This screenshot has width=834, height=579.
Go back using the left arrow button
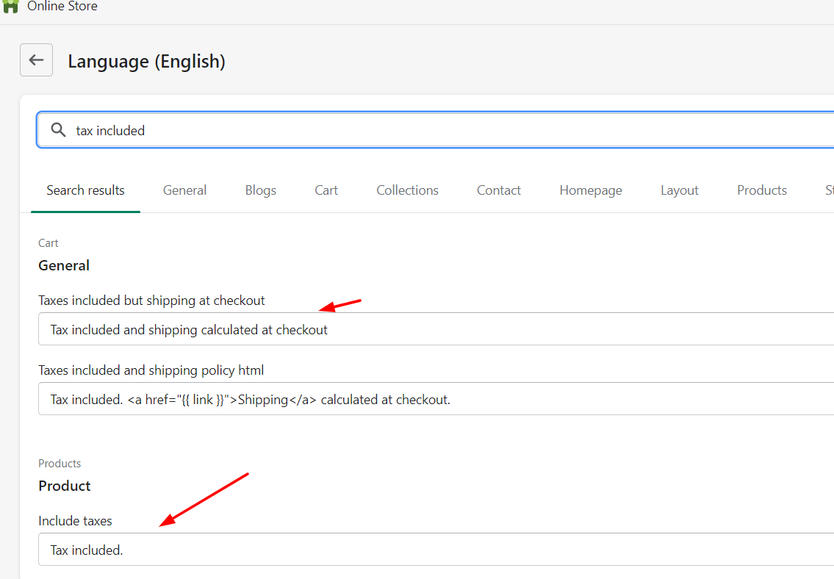pos(36,60)
